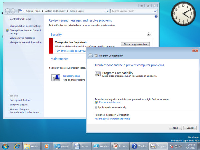This screenshot has height=150, width=200.
Task: Click View performance information link
Action: point(26,42)
